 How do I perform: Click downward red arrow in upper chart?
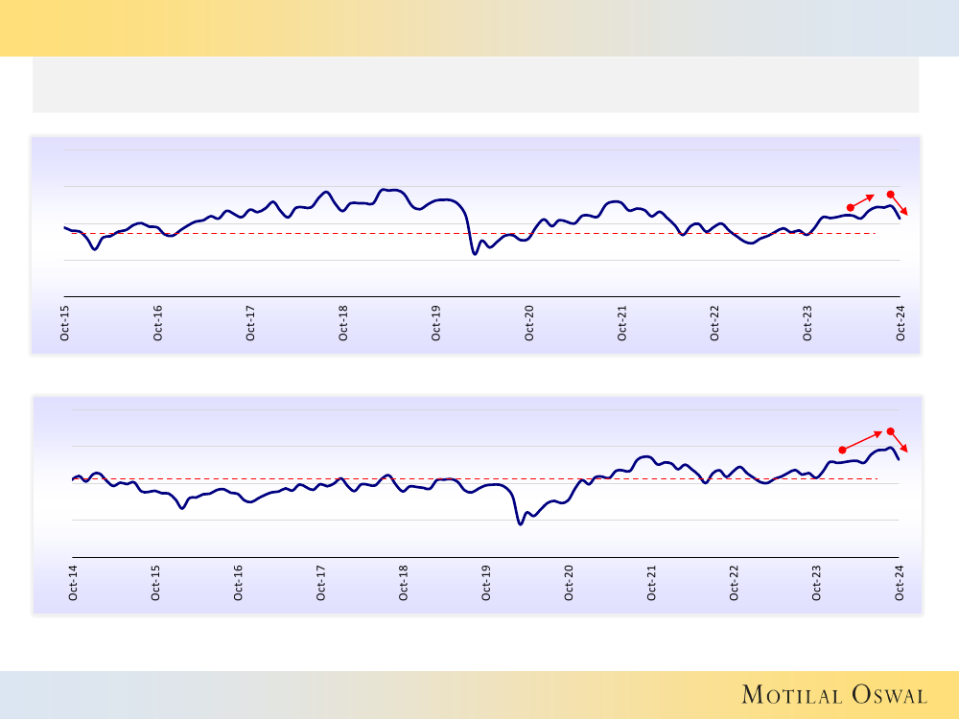(899, 203)
